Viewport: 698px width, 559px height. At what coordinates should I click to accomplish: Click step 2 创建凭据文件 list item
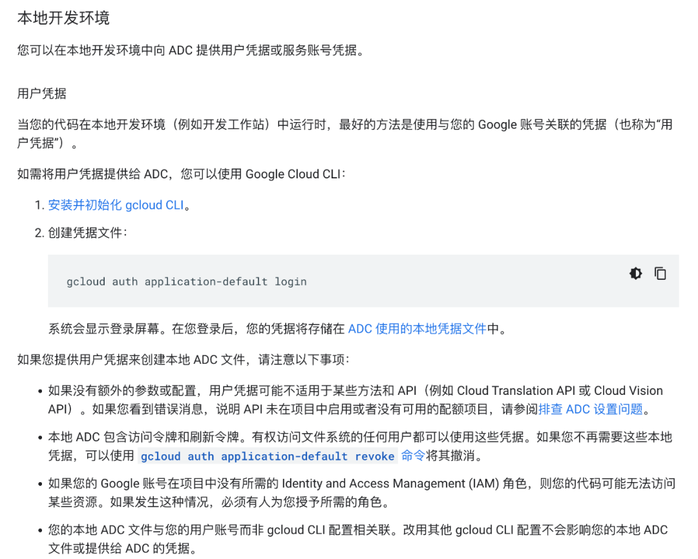coord(87,233)
